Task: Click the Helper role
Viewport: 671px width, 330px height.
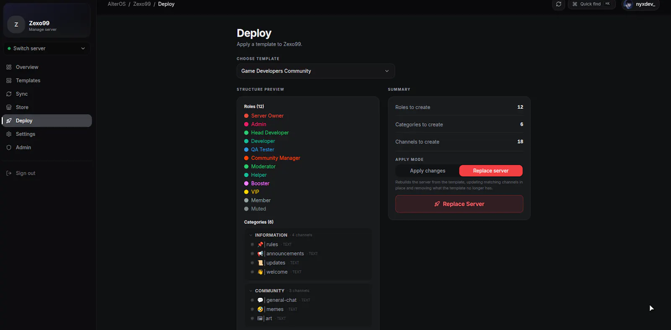Action: point(259,175)
